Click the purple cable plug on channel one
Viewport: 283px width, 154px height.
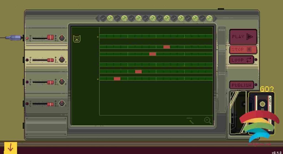14,37
